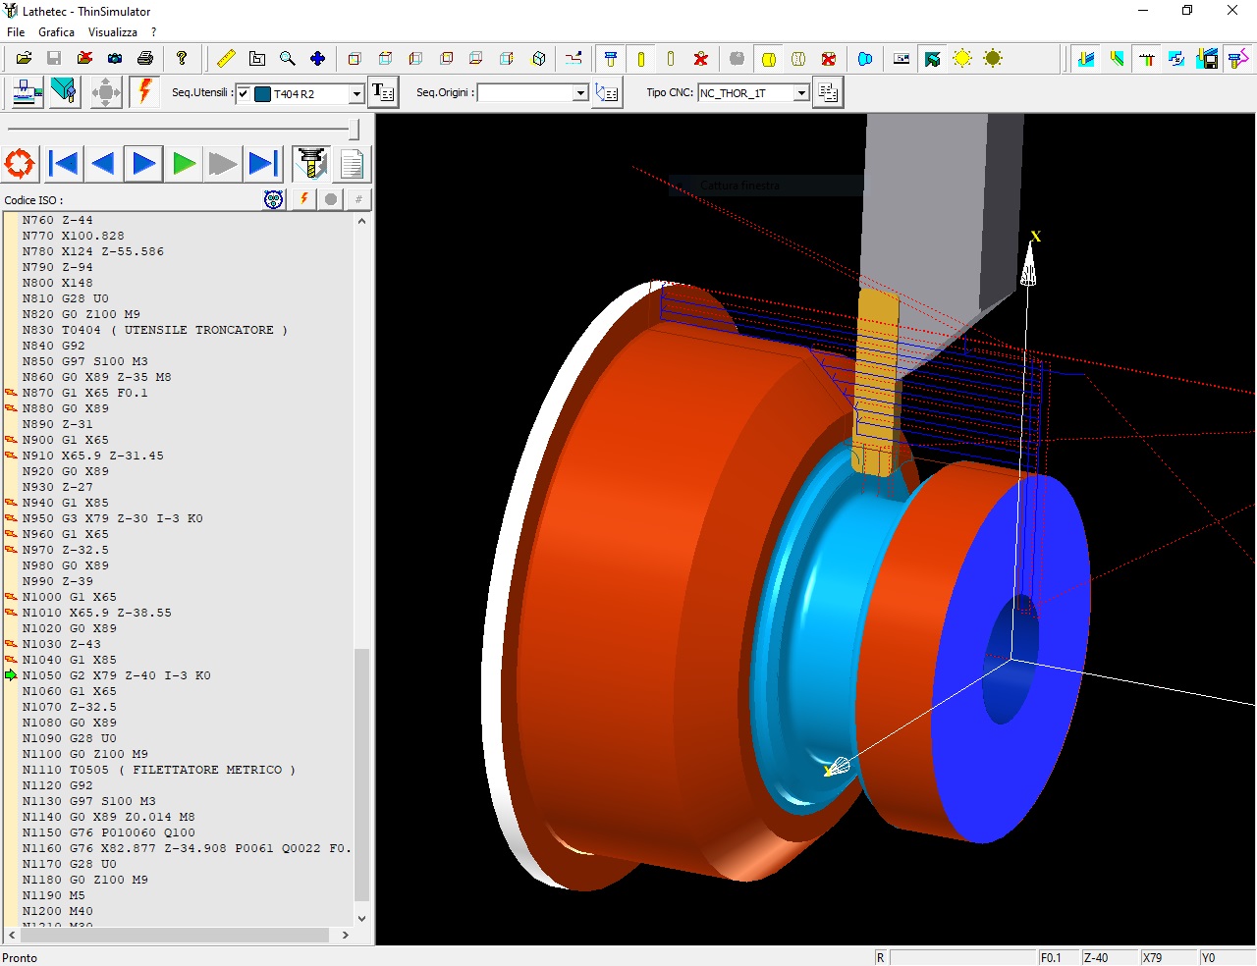
Task: Open help with the question mark icon
Action: point(182,59)
